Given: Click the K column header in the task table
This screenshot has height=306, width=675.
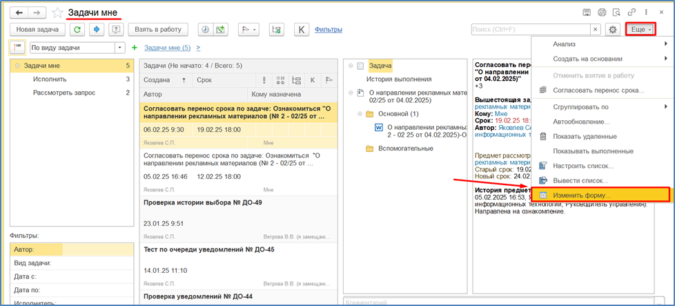Looking at the screenshot, I should pos(313,79).
